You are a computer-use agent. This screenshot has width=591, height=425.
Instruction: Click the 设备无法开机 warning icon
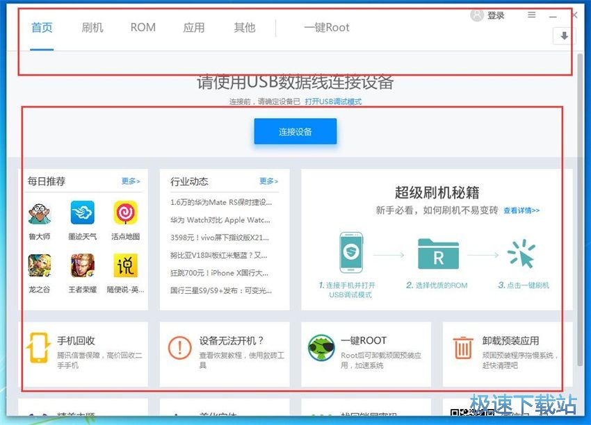coord(180,347)
